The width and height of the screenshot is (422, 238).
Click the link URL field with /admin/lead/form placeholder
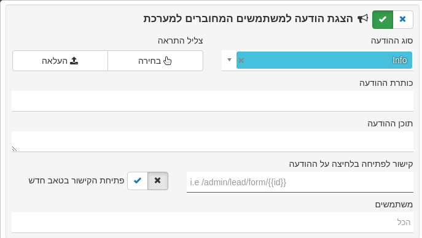click(x=300, y=182)
